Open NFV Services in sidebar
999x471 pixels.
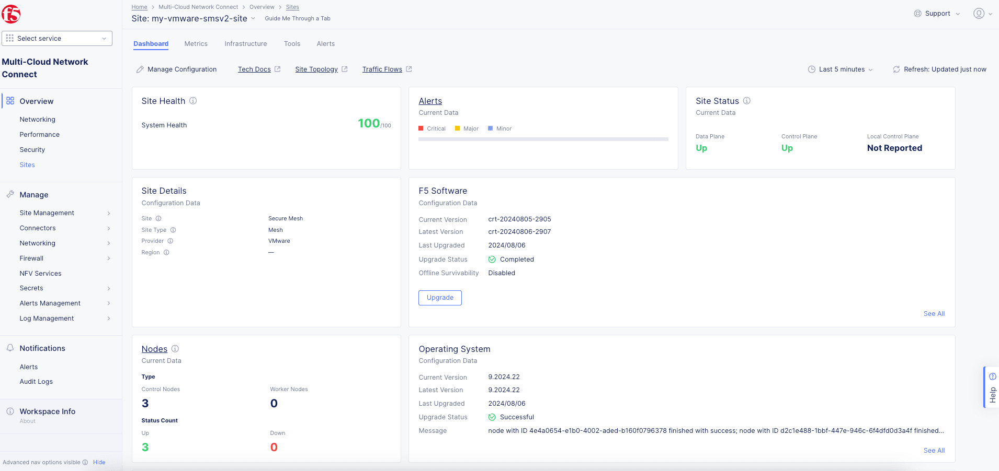tap(40, 274)
